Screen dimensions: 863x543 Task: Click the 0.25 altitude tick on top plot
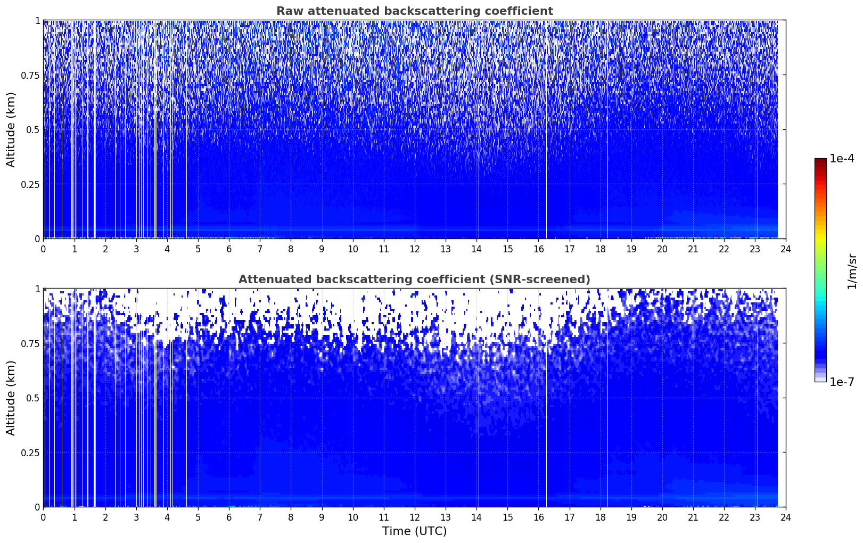30,184
